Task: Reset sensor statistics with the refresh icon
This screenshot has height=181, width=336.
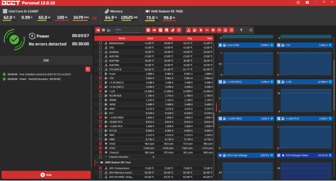Action: pos(251,30)
